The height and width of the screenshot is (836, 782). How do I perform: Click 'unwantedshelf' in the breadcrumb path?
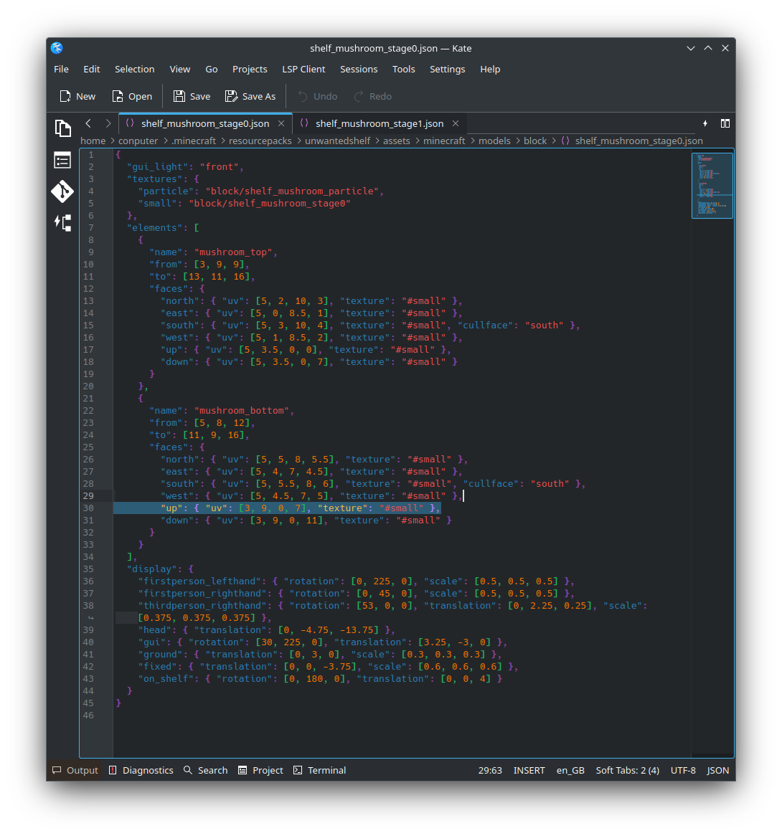pos(338,141)
